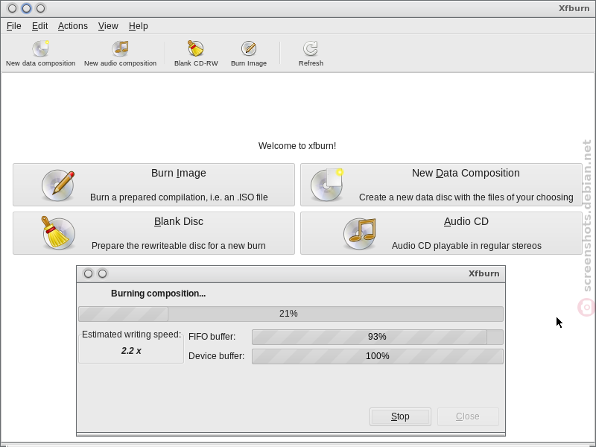This screenshot has height=447, width=596.
Task: Click the FIFO buffer 93% bar
Action: click(x=378, y=337)
